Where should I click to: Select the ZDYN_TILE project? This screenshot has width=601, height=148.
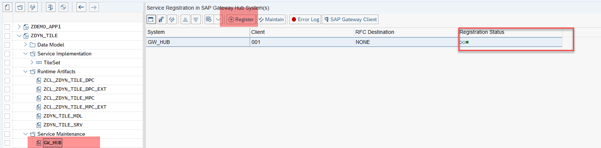point(44,36)
